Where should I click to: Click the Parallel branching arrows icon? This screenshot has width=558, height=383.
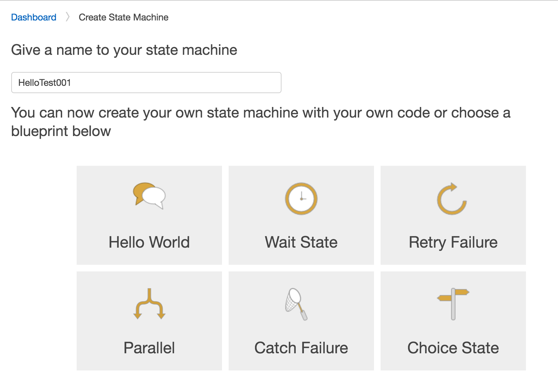point(149,304)
